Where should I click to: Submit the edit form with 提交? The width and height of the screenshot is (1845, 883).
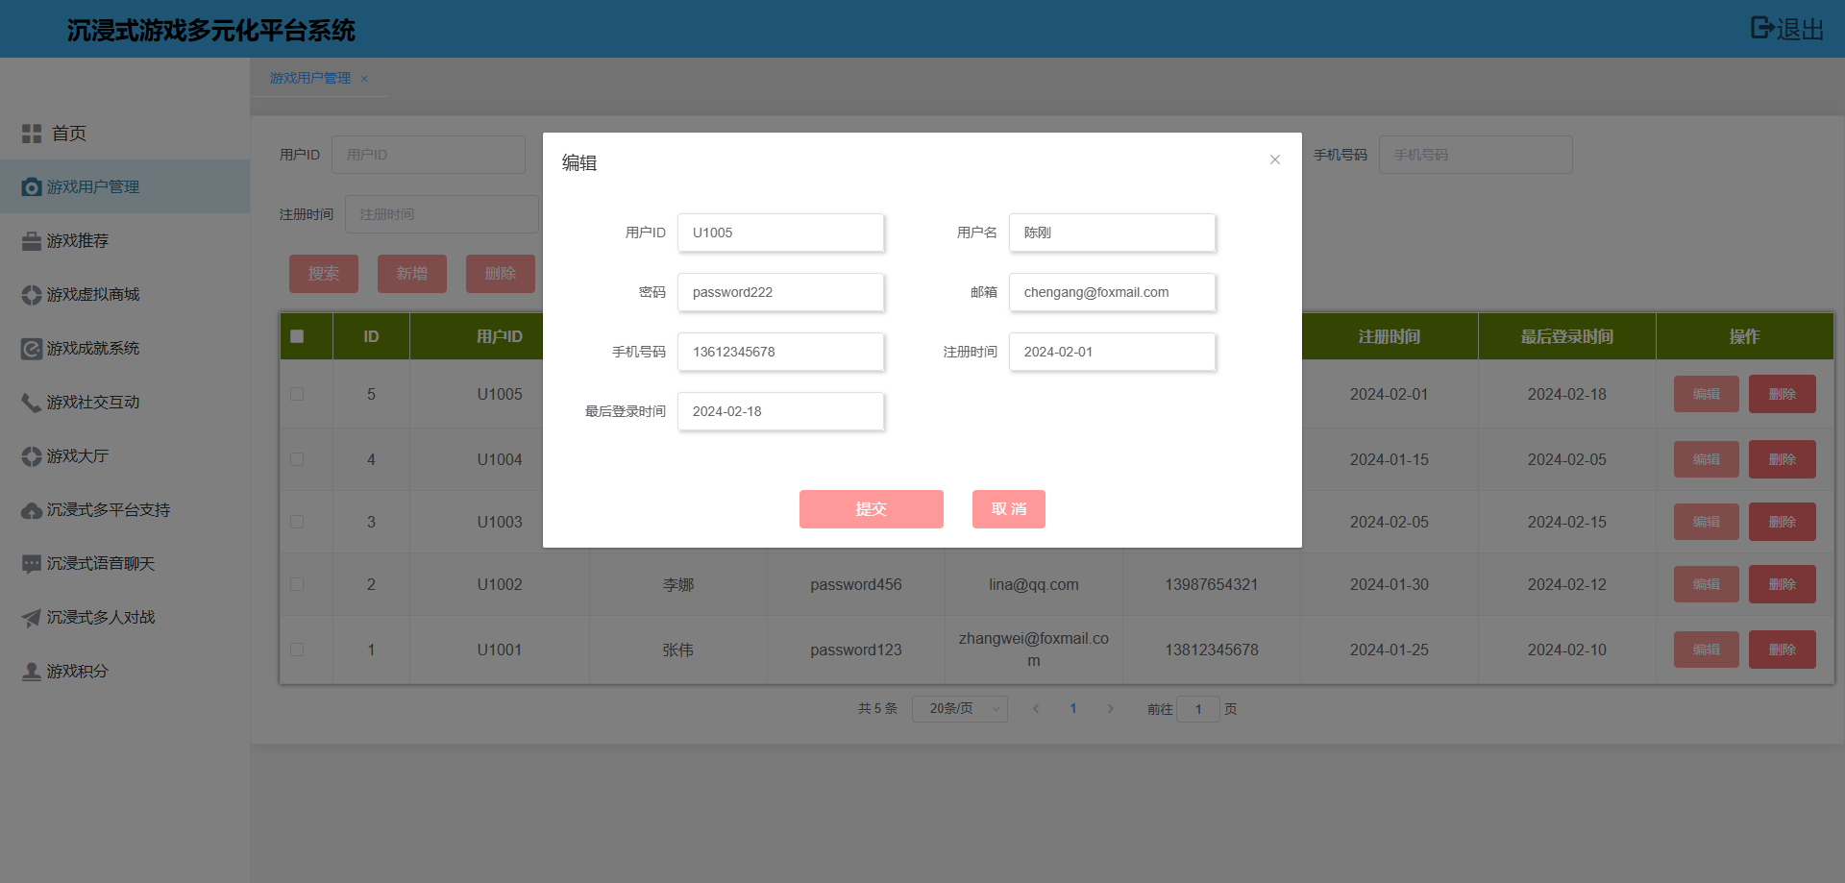coord(871,509)
